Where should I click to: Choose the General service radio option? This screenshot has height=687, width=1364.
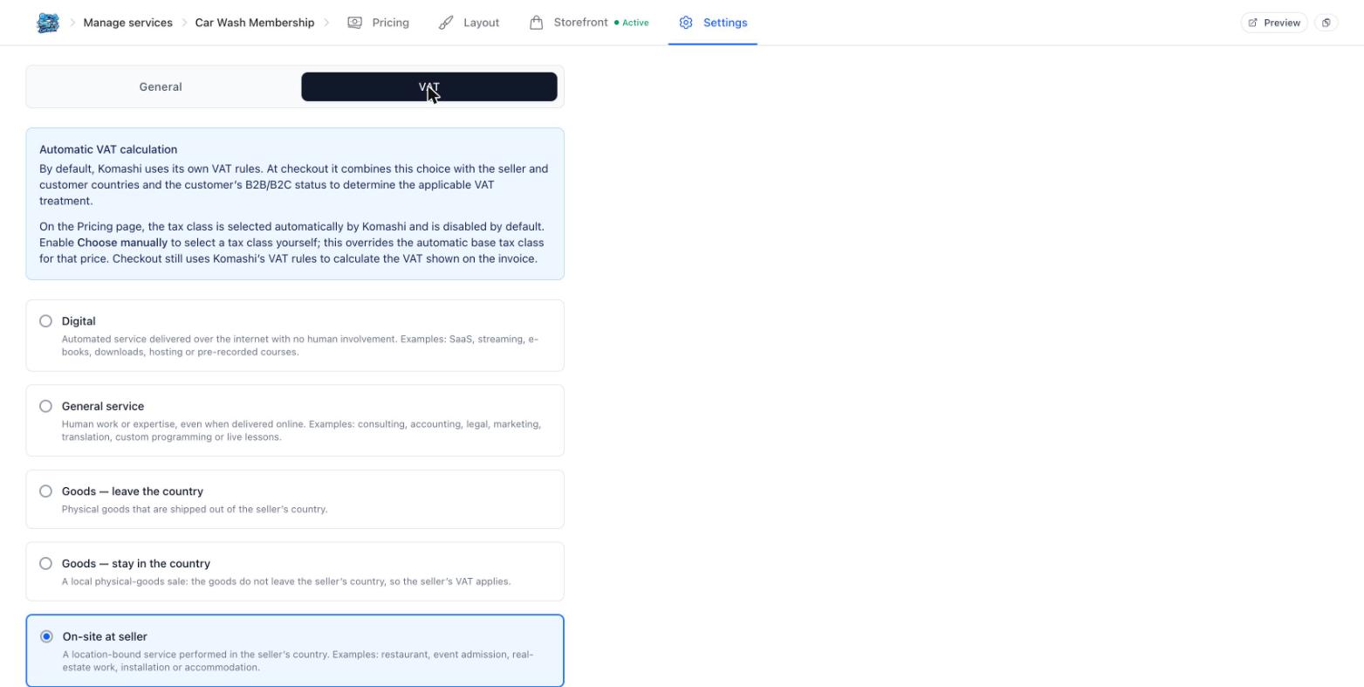[x=45, y=406]
